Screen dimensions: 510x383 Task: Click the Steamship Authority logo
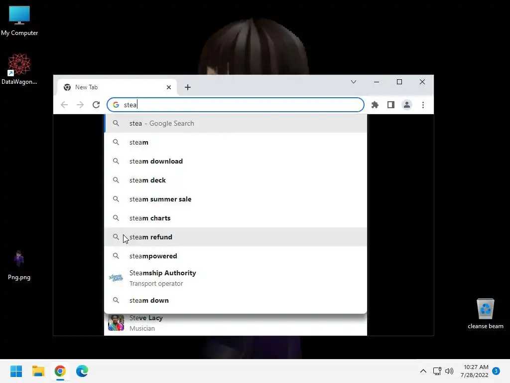pos(116,278)
